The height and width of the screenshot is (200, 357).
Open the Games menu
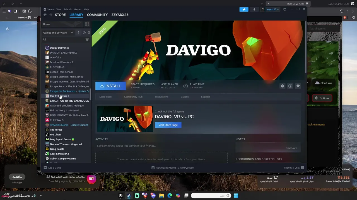pos(78,9)
